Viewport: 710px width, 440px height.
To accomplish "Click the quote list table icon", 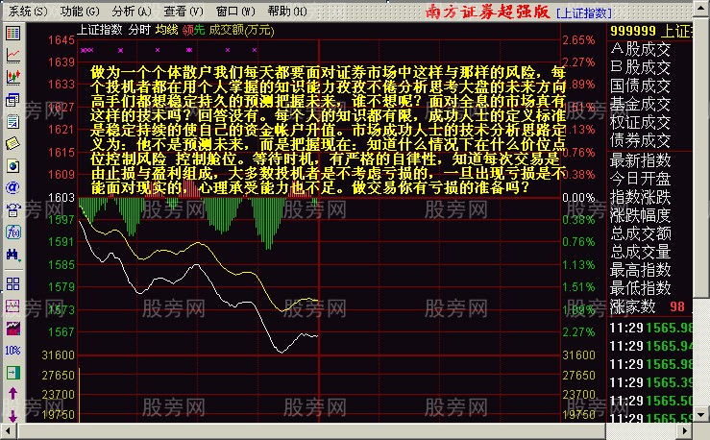I will pyautogui.click(x=12, y=33).
